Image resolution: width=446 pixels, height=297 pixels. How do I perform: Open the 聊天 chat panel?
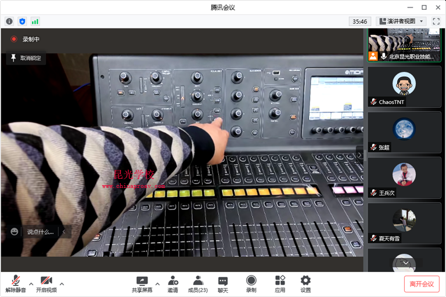(223, 284)
